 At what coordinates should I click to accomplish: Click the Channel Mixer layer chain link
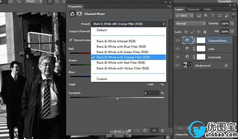coord(194,40)
